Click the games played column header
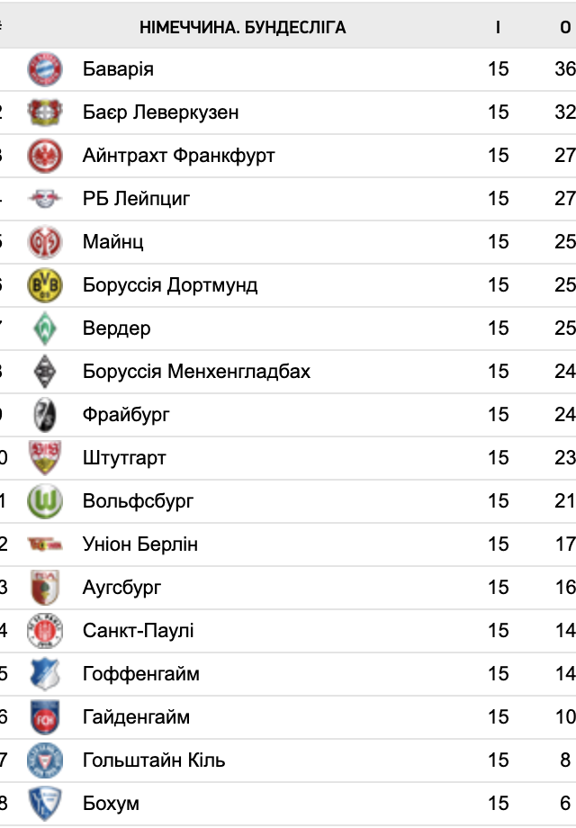The height and width of the screenshot is (828, 576). pos(498,28)
